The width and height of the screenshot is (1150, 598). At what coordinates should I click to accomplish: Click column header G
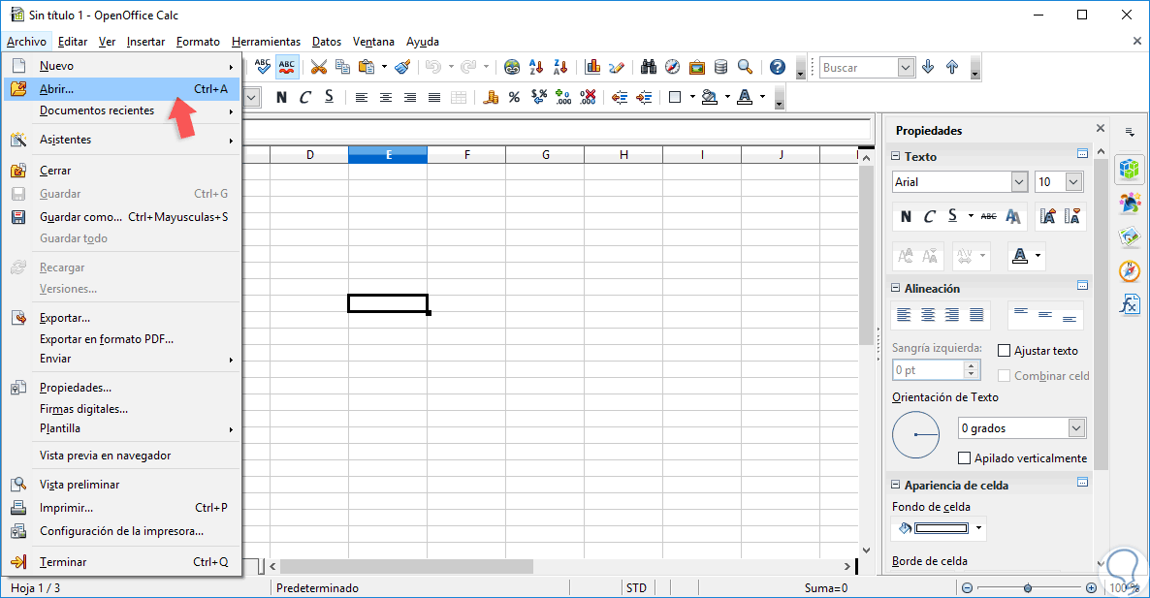(x=546, y=155)
